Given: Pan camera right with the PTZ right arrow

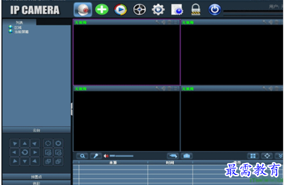Looking at the screenshot, I should tap(35, 152).
